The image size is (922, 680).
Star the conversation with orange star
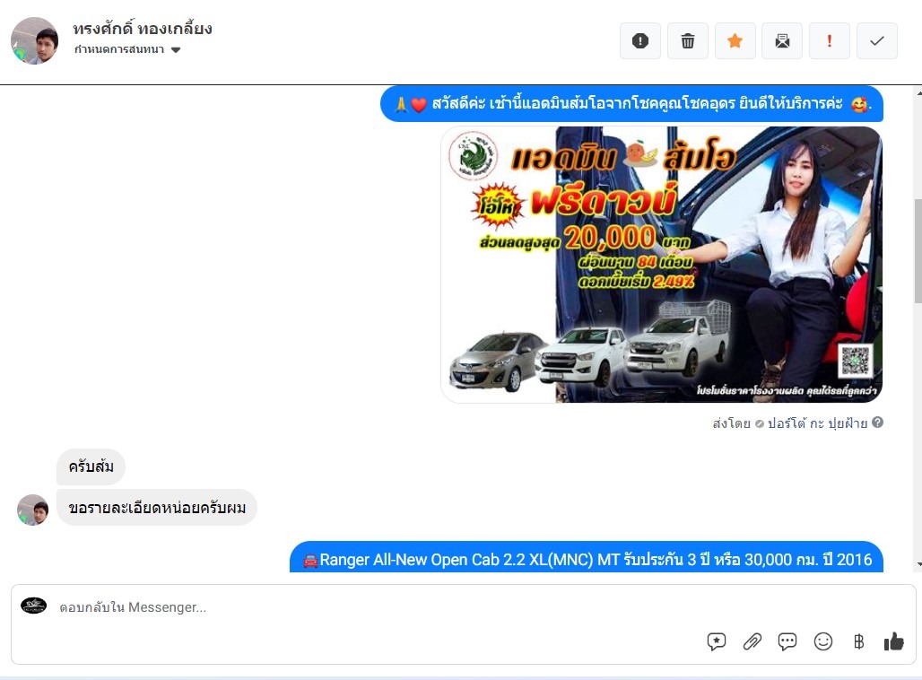click(x=735, y=40)
